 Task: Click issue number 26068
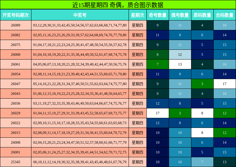coord(15,55)
